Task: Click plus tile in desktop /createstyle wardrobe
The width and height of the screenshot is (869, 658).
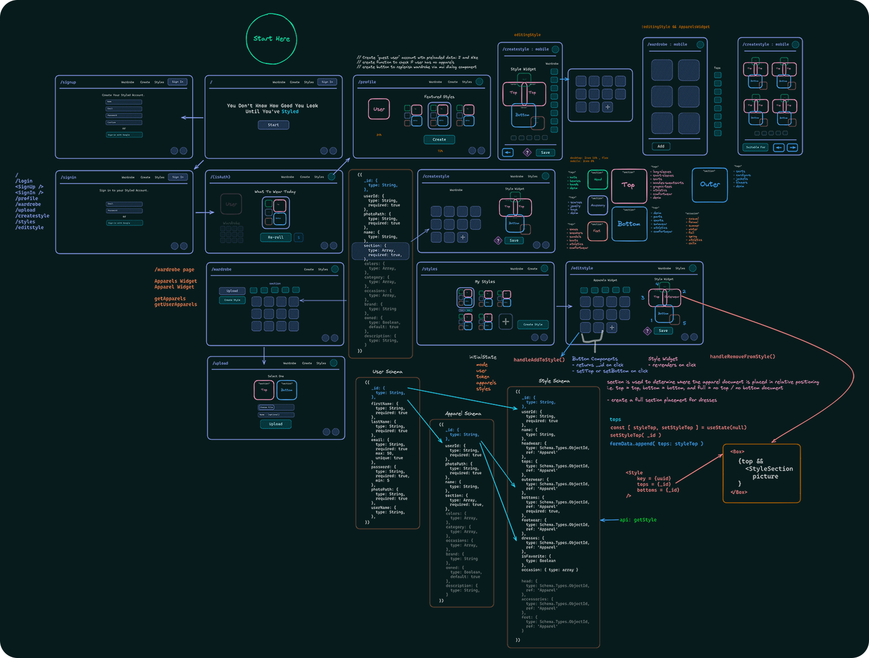Action: [462, 237]
